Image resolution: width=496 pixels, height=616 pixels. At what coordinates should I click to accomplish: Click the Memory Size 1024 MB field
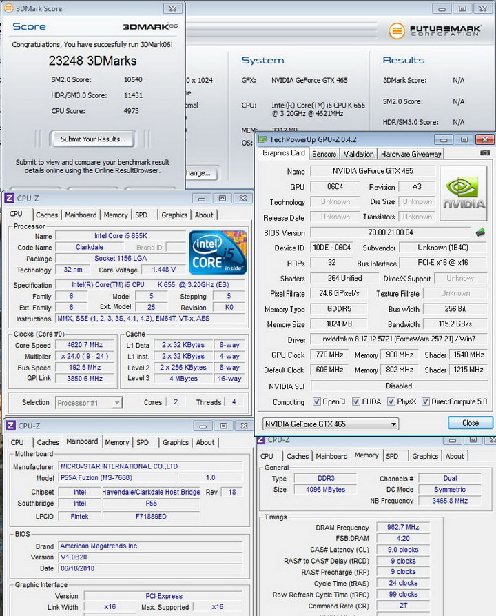(x=339, y=324)
